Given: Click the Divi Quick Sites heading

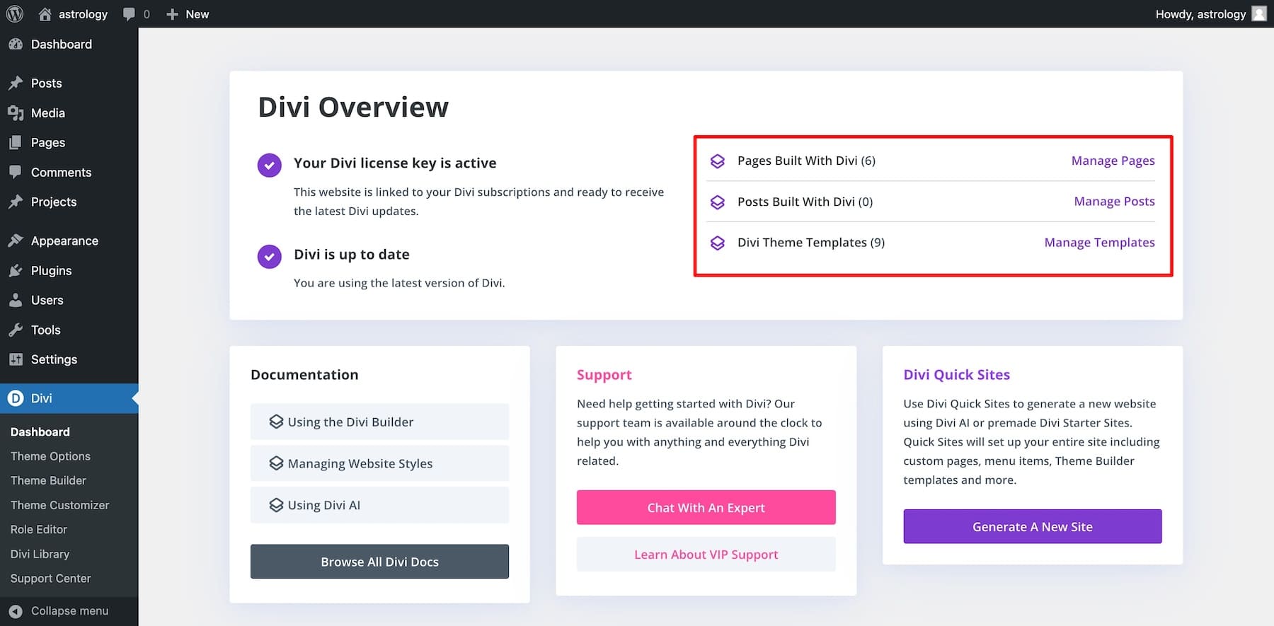Looking at the screenshot, I should click(956, 375).
